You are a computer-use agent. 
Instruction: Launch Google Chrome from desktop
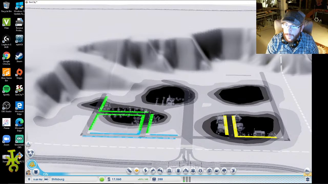6,59
